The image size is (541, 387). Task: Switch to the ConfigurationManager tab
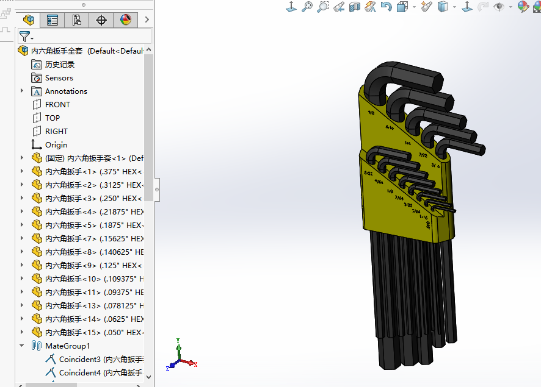click(x=76, y=20)
